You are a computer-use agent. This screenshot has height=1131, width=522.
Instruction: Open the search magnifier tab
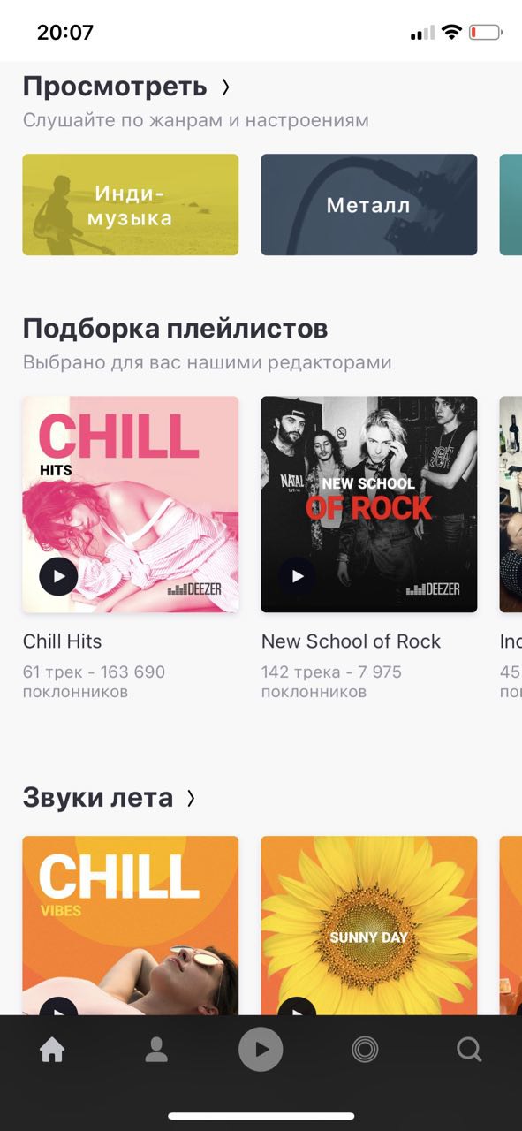pyautogui.click(x=469, y=1050)
